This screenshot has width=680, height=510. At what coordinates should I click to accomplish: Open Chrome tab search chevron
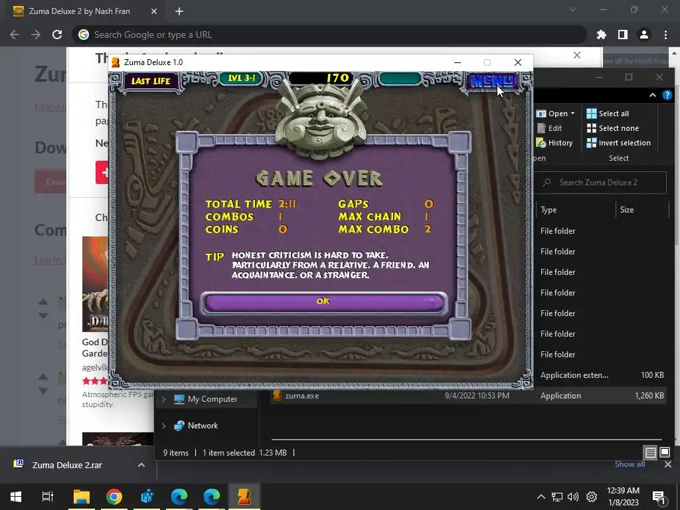click(573, 9)
